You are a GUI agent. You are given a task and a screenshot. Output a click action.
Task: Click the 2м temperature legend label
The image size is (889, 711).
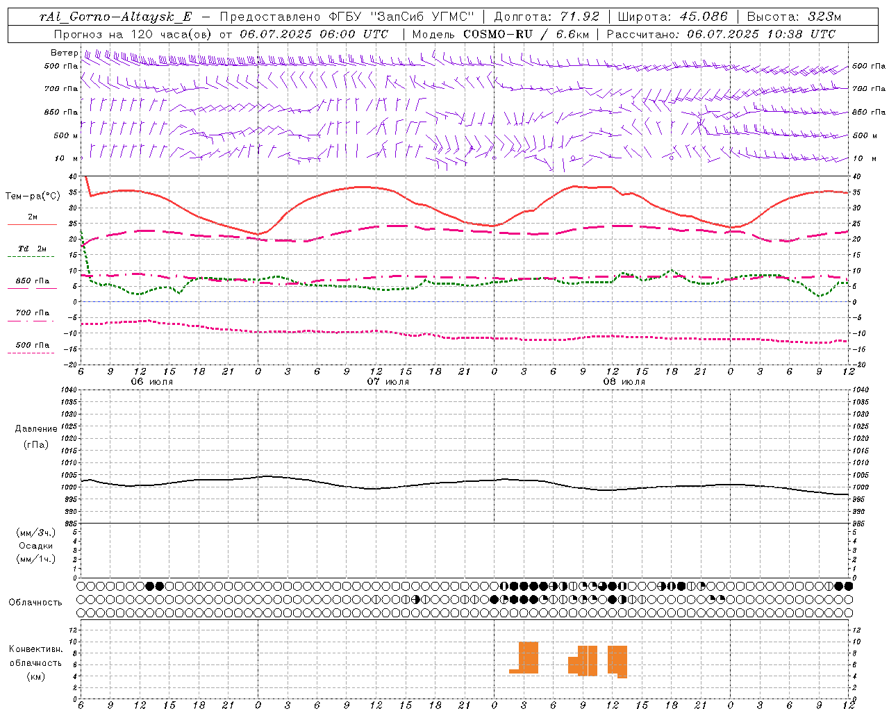(x=33, y=217)
